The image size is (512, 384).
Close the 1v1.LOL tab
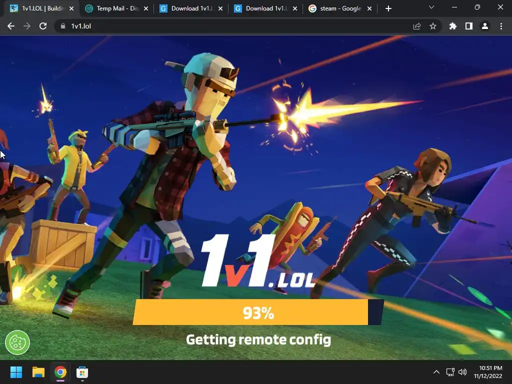coord(71,8)
